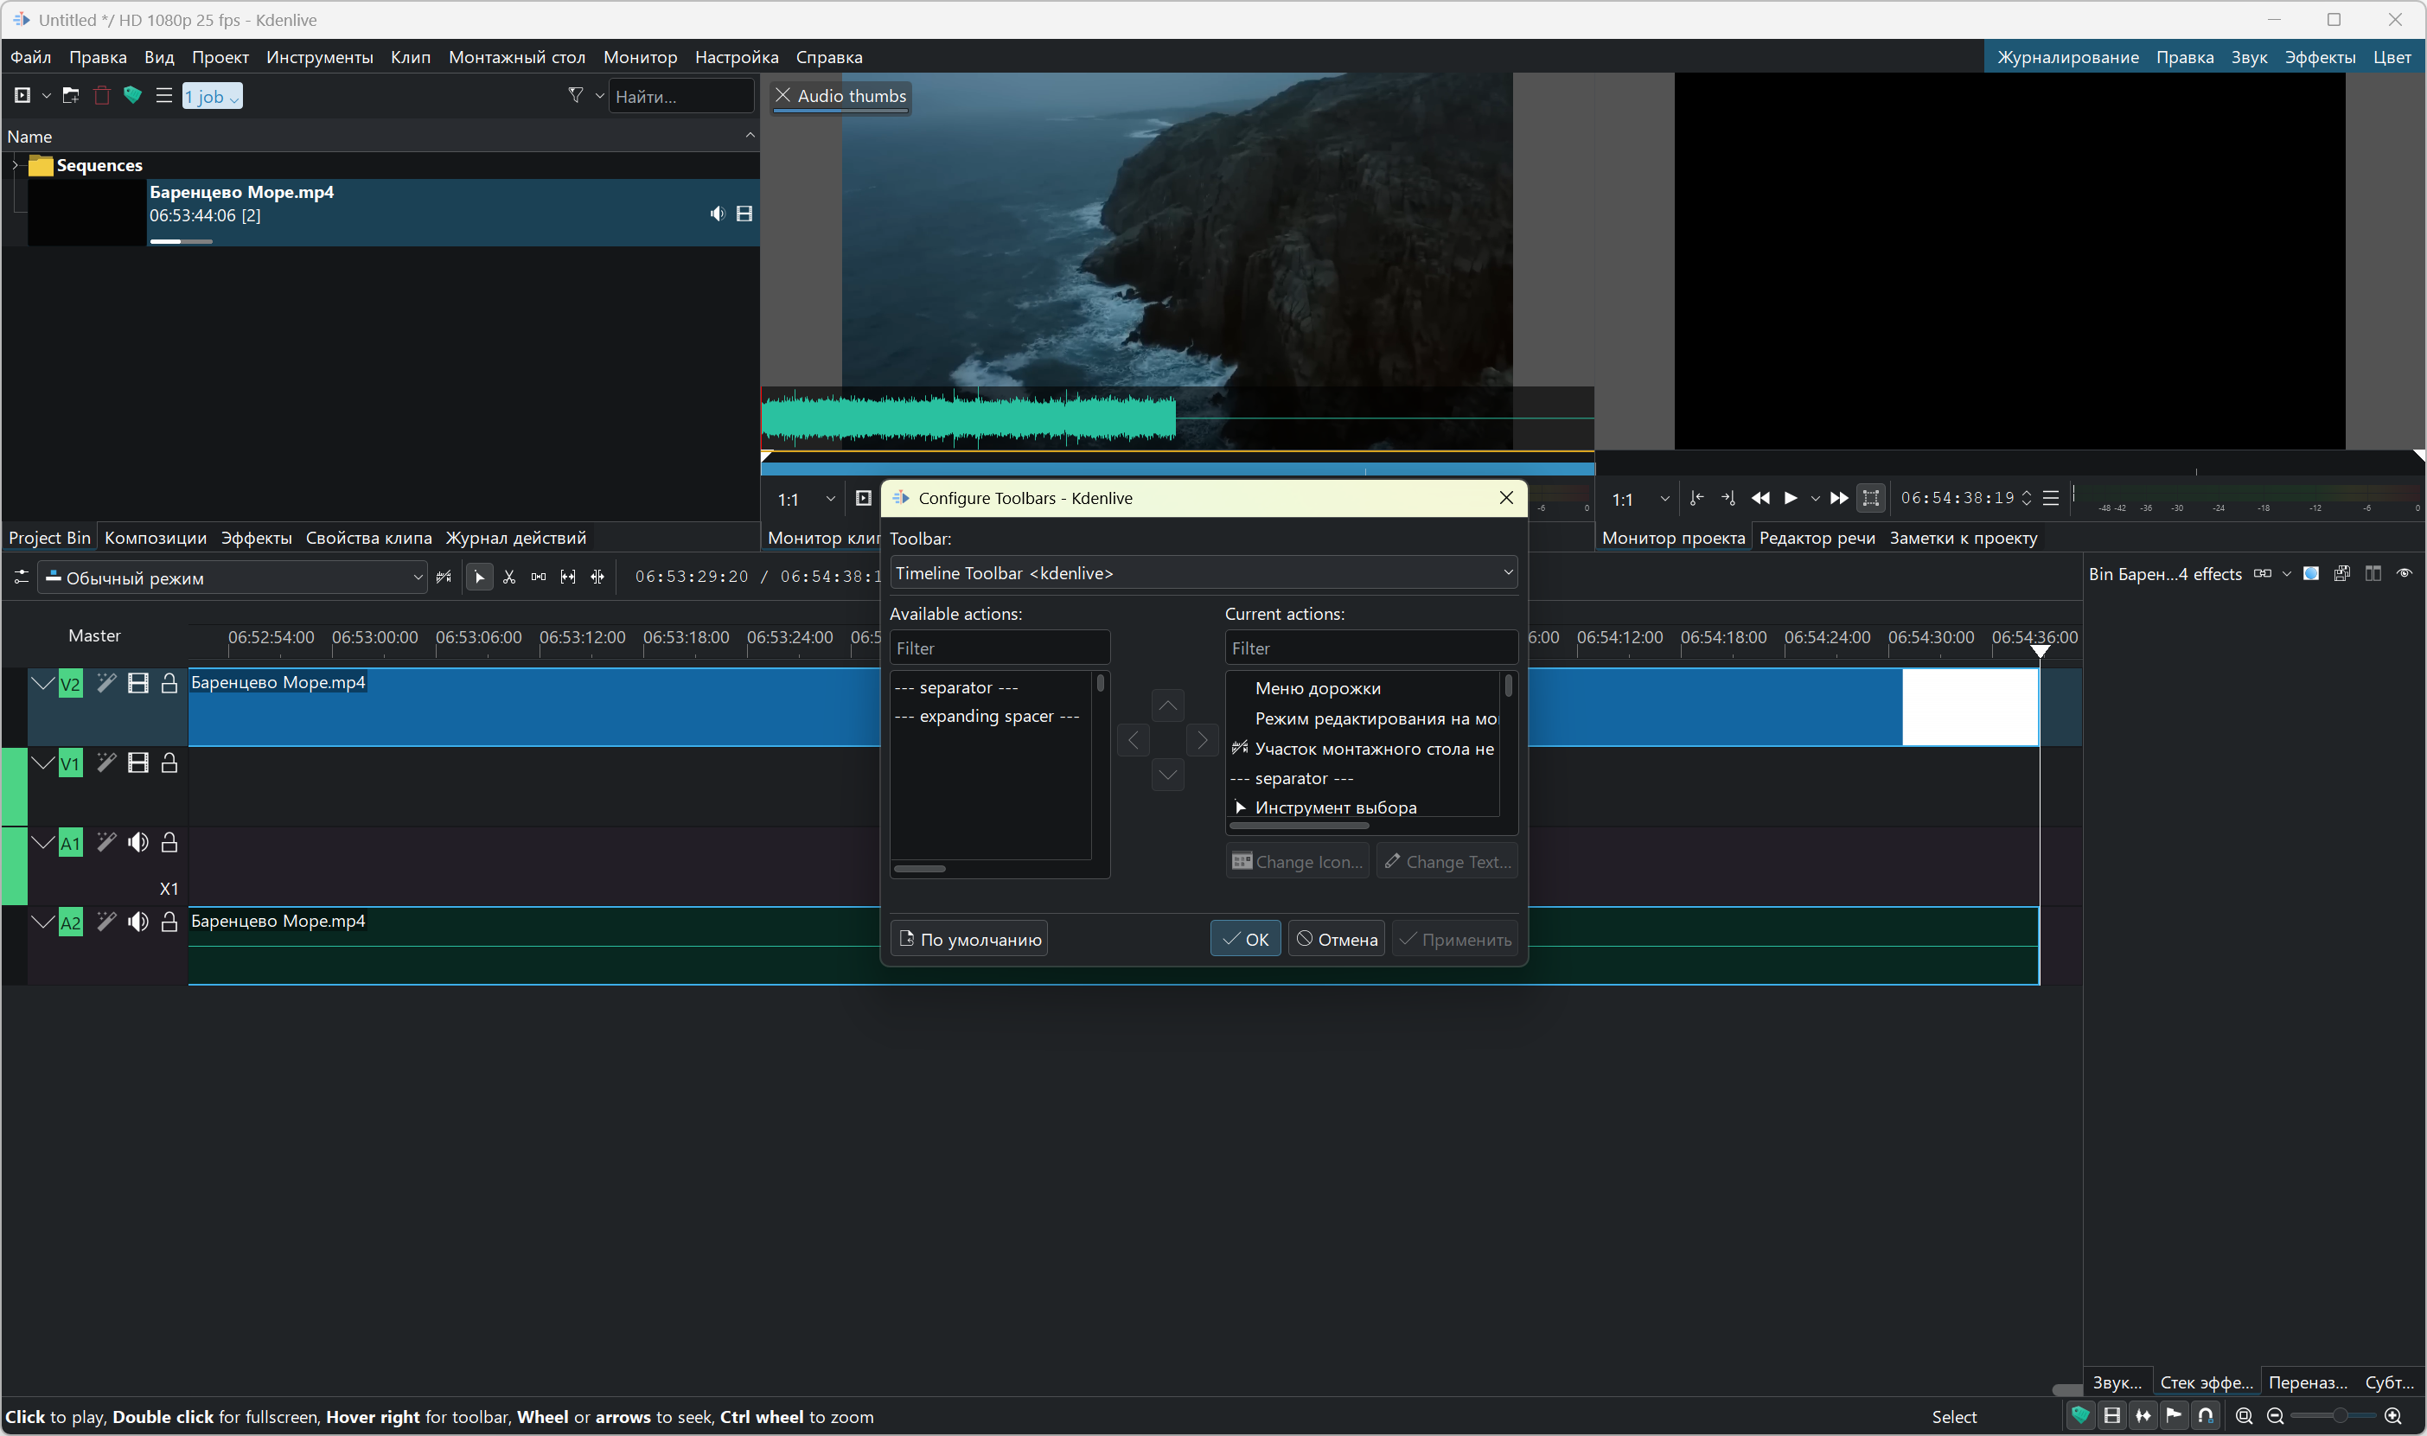2427x1436 pixels.
Task: Select the razor cut tool
Action: tap(509, 578)
